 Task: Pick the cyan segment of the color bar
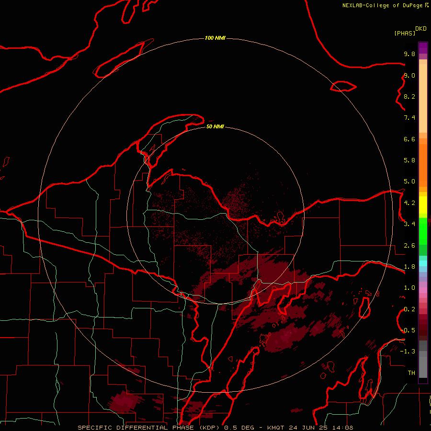[423, 263]
